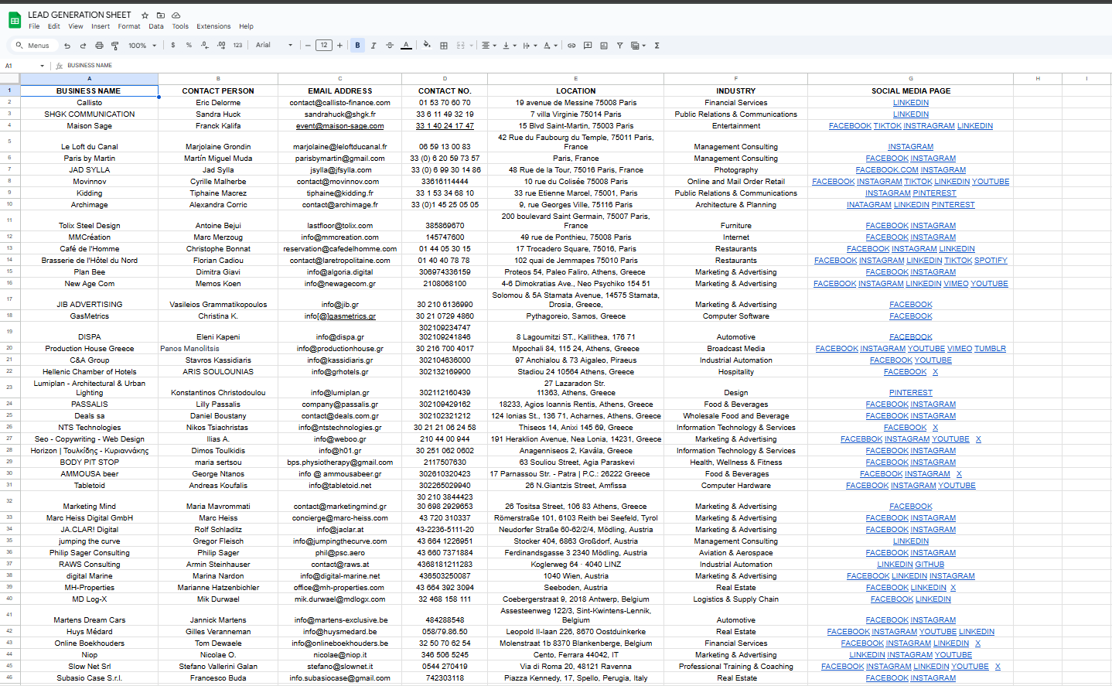Open Vertical align dropdown
This screenshot has height=686, width=1112.
[510, 46]
